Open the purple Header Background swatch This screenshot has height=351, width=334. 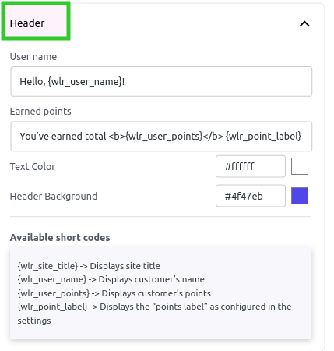pyautogui.click(x=300, y=196)
